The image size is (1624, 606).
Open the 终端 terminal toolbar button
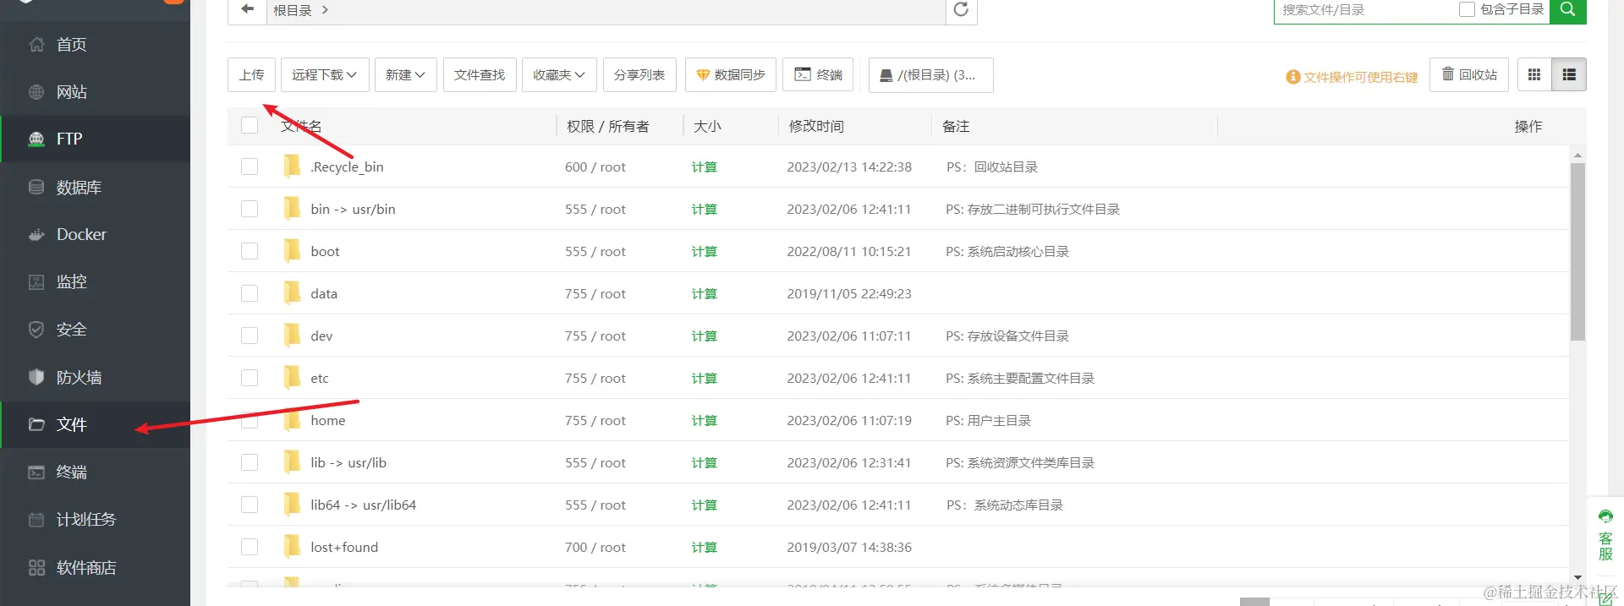[818, 74]
